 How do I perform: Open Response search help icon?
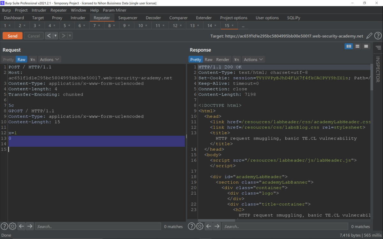point(191,226)
